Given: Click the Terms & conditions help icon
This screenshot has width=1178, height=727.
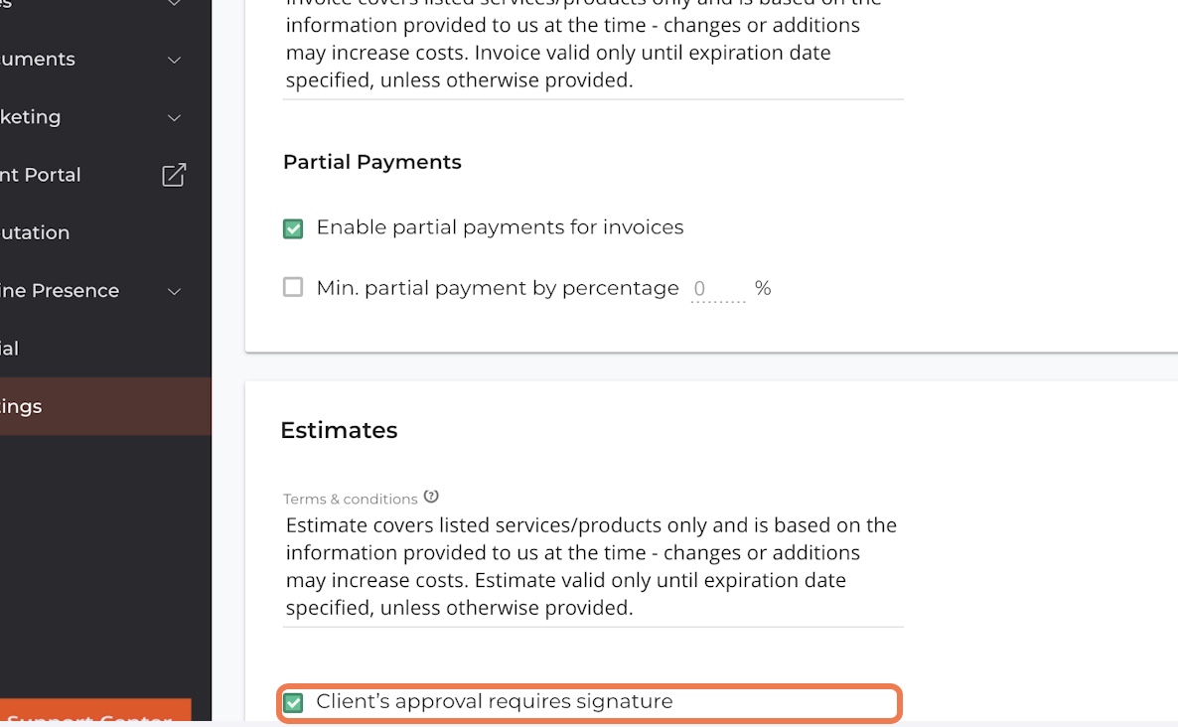Looking at the screenshot, I should point(431,497).
